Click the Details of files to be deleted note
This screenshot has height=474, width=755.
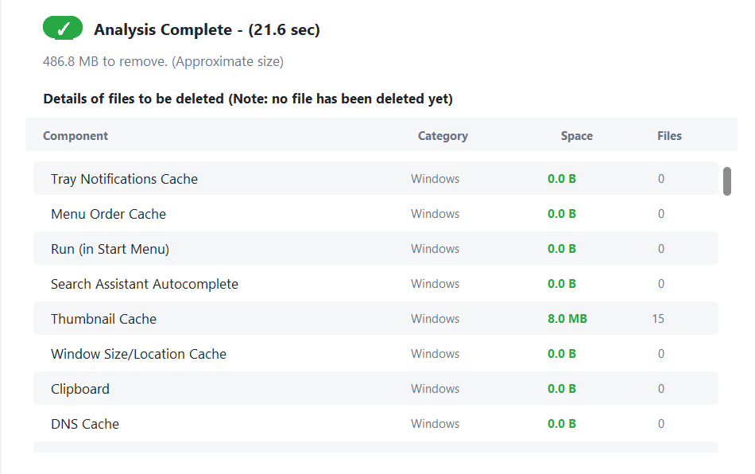pos(248,99)
